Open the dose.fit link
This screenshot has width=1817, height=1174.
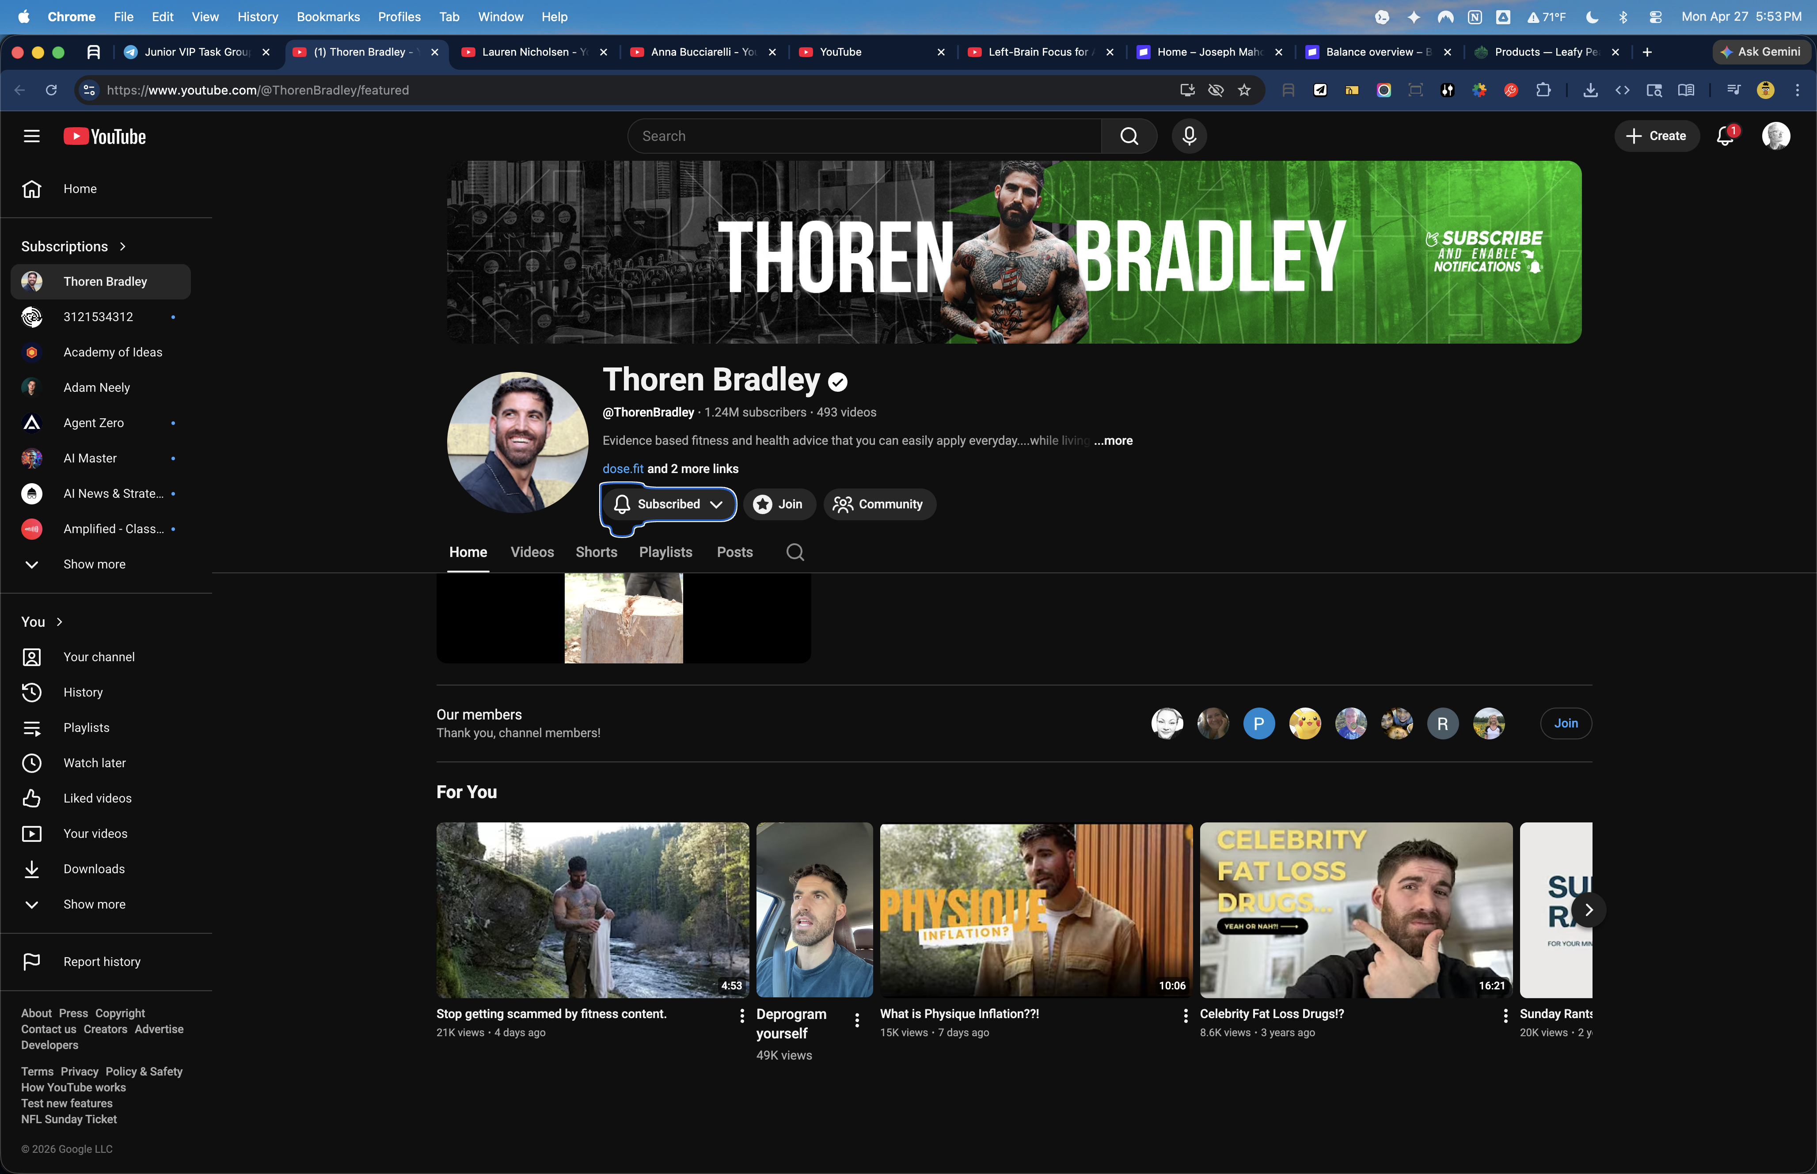[623, 469]
